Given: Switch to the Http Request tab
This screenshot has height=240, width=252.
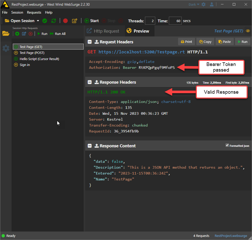Looking at the screenshot, I should (x=103, y=31).
